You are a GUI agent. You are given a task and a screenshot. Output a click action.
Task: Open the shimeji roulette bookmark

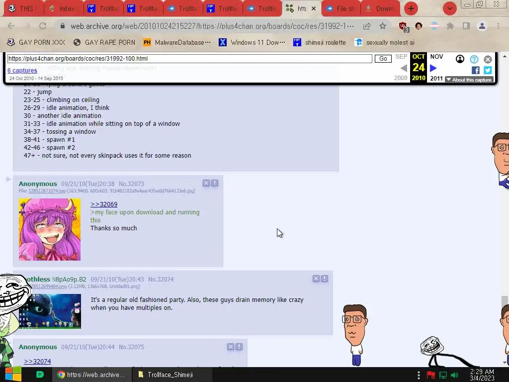pos(320,42)
